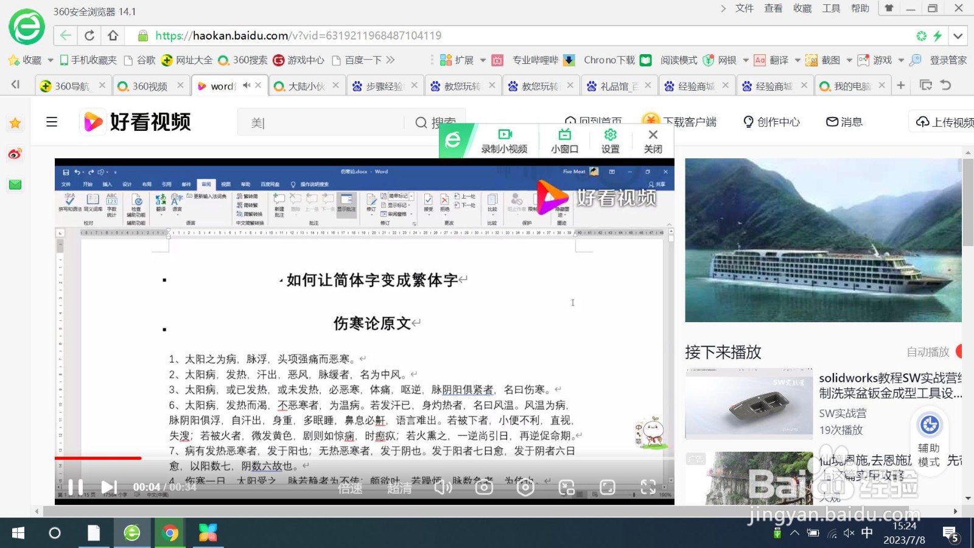Expand the 网银 dropdown arrow
This screenshot has width=974, height=548.
coord(746,60)
